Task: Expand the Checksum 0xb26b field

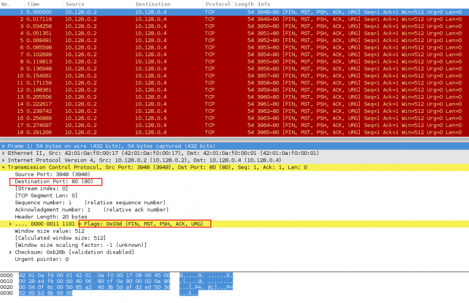Action: tap(11, 252)
